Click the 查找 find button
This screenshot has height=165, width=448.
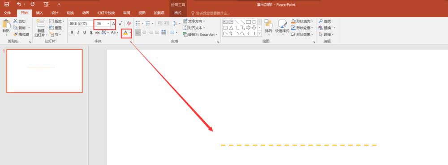325,21
